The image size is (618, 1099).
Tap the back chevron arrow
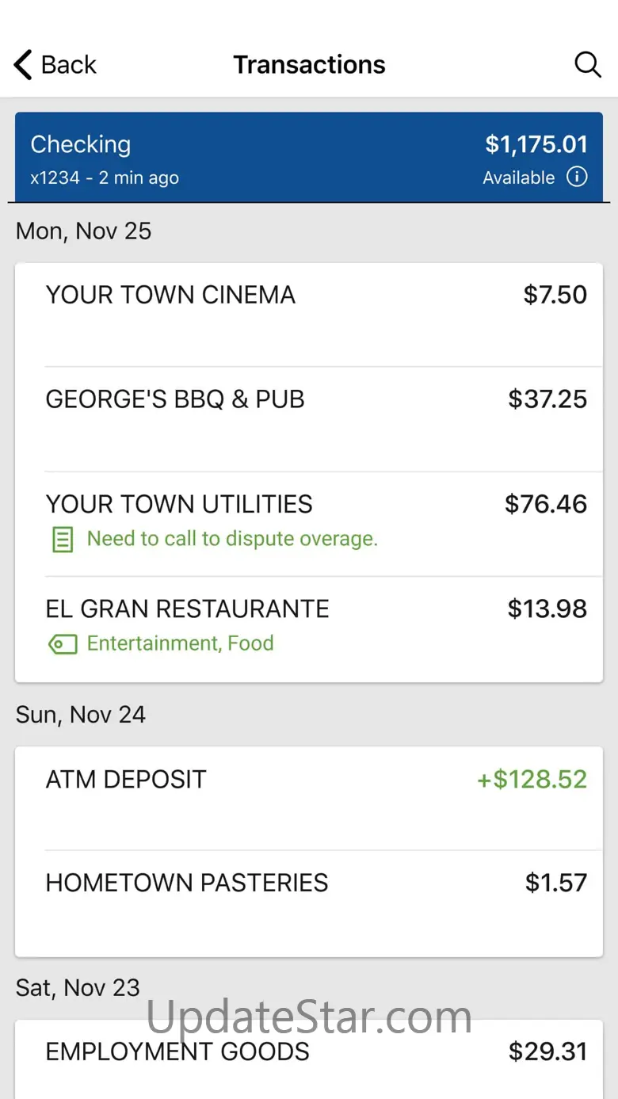23,65
